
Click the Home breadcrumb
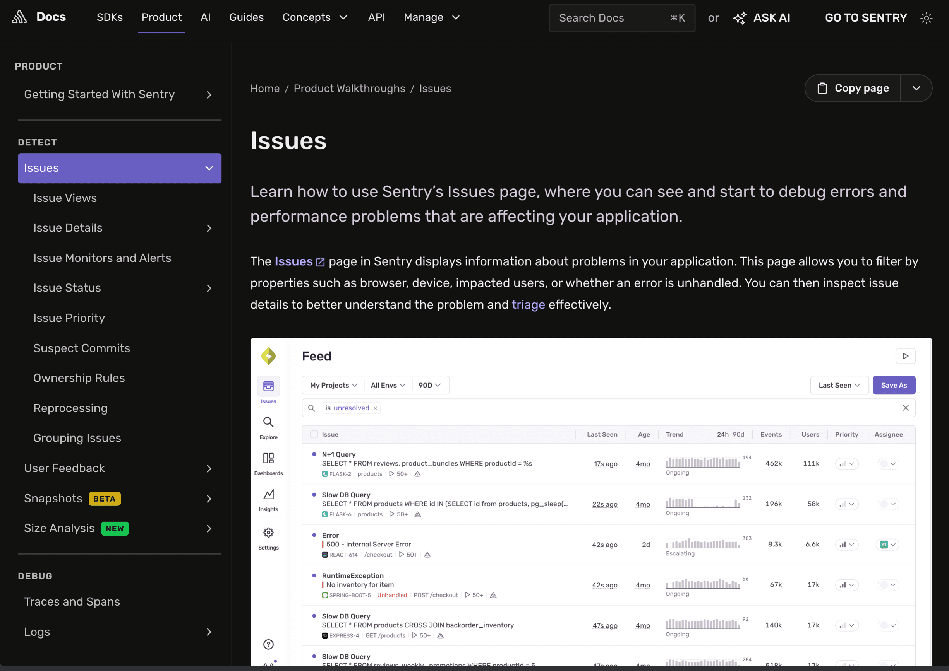click(265, 89)
